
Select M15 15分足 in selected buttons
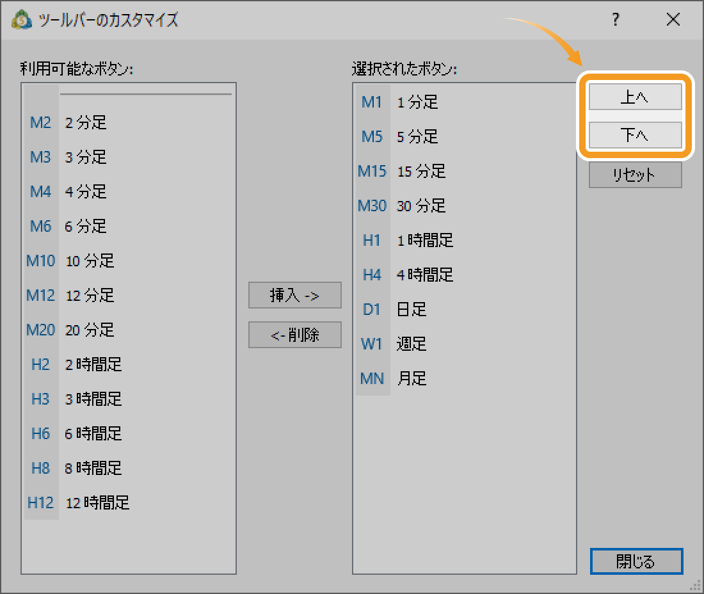[x=464, y=172]
